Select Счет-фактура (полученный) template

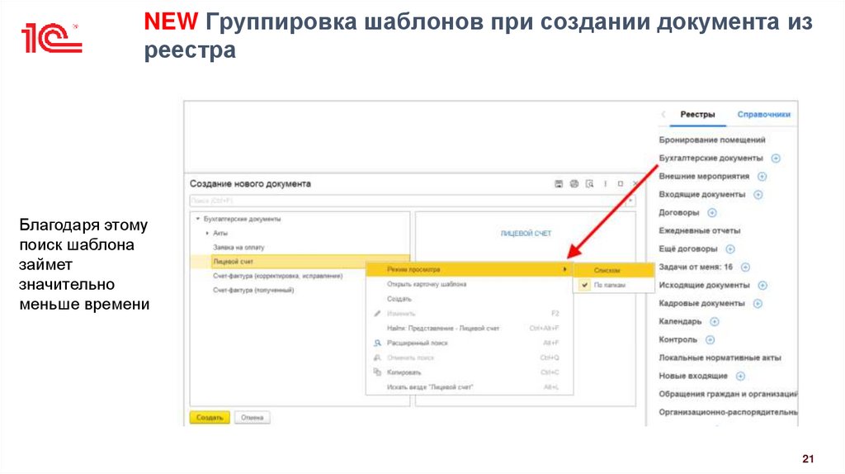[x=253, y=290]
